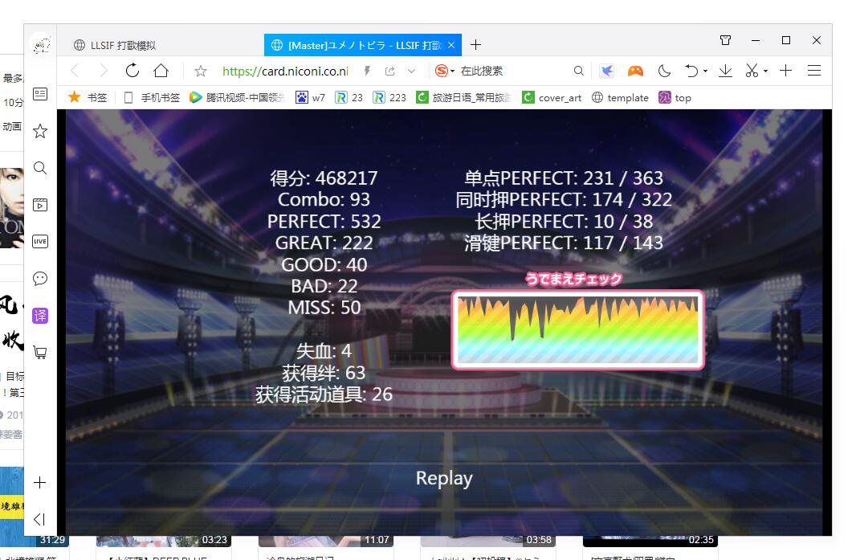Open the game controller icon
Screen dimensions: 856x560
[x=635, y=71]
